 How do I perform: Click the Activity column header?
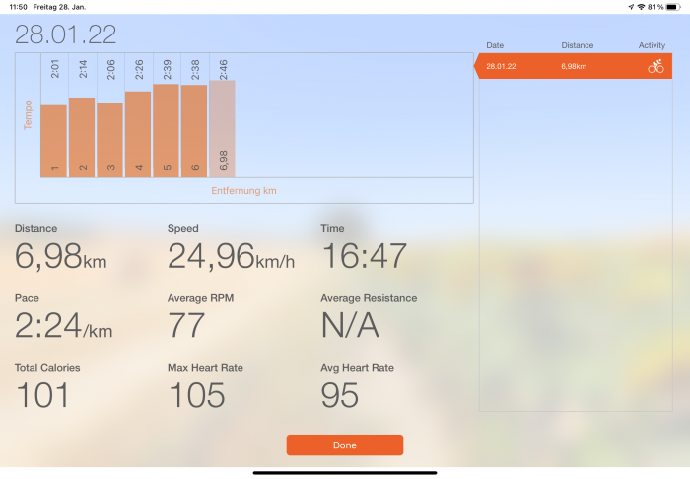pyautogui.click(x=652, y=45)
